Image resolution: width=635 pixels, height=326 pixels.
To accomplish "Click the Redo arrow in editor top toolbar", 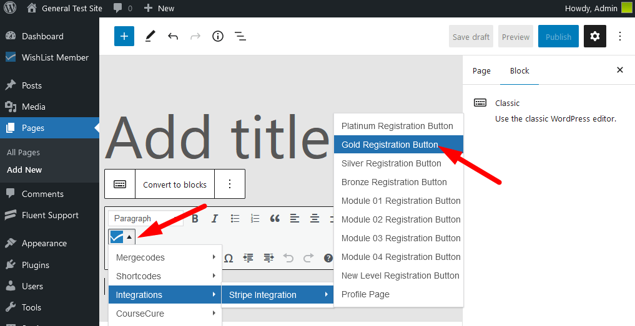I will 195,36.
